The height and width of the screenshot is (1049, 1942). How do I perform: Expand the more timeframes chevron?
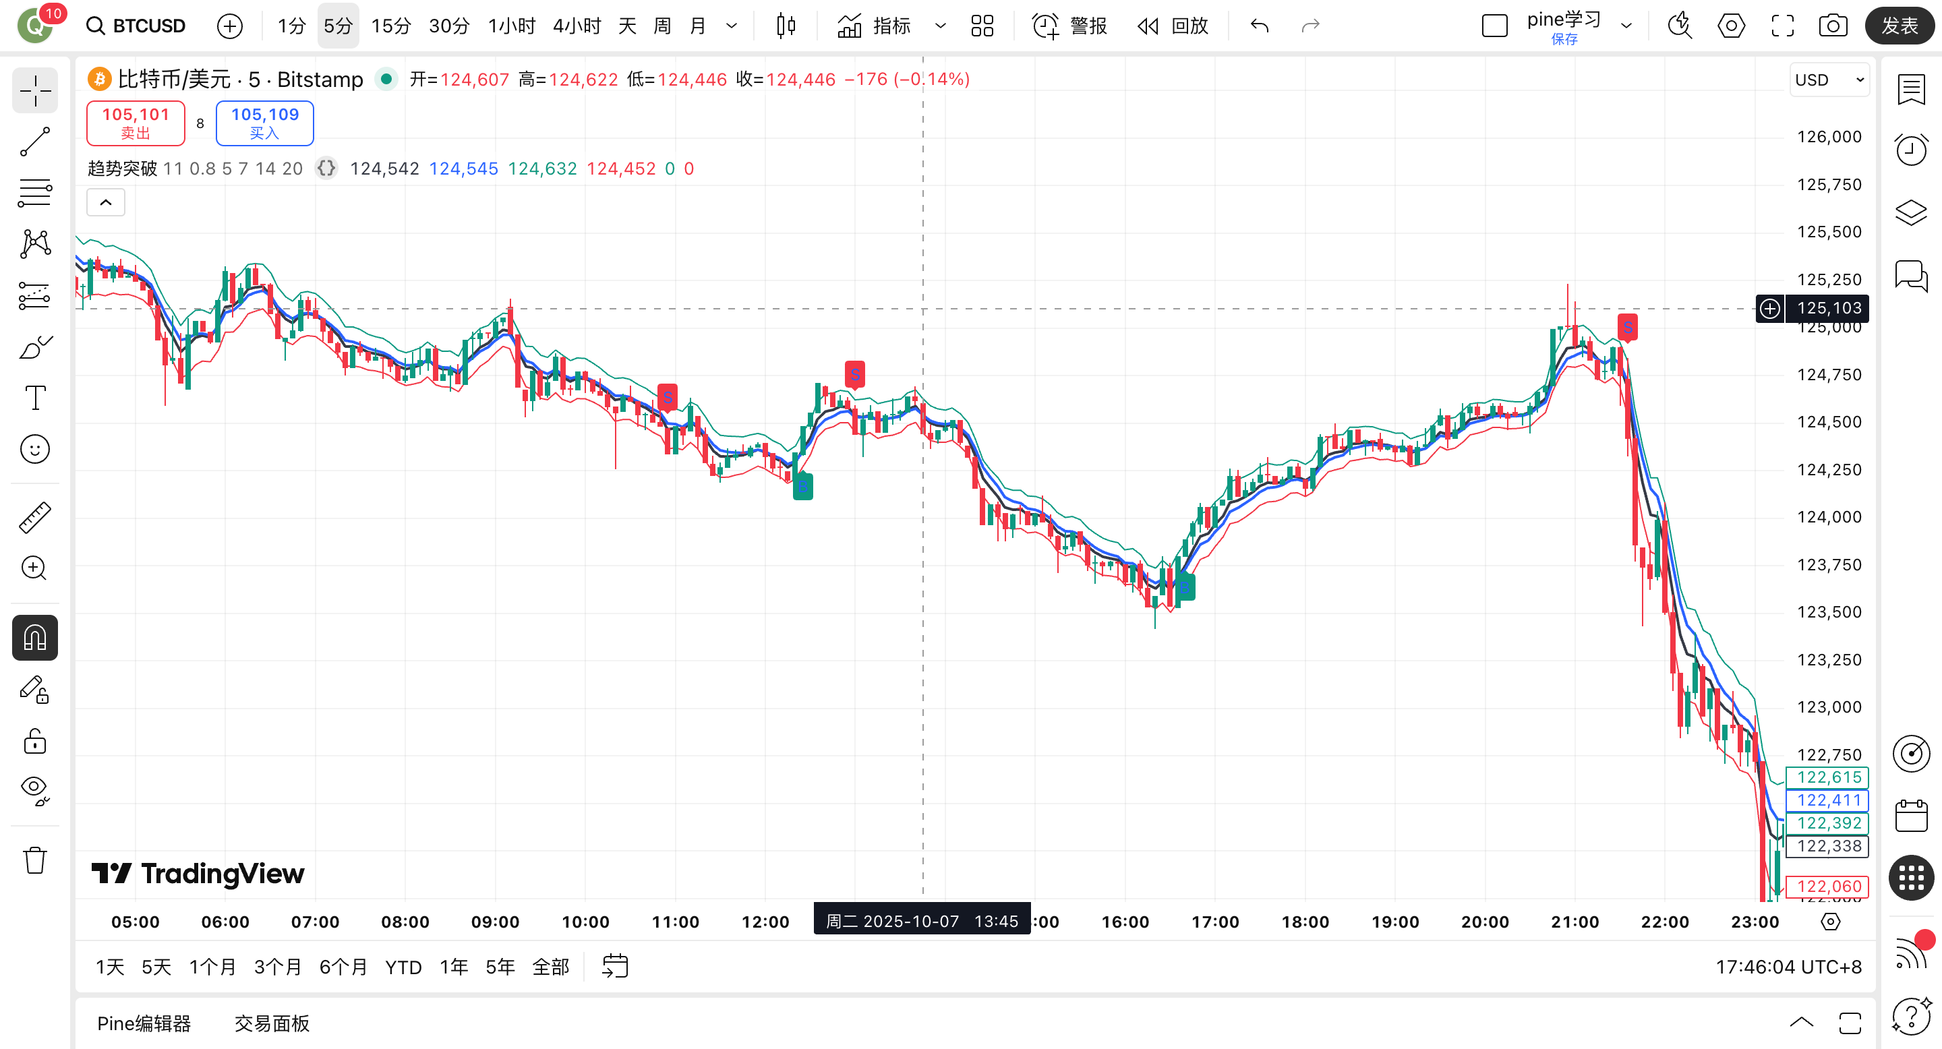point(731,26)
